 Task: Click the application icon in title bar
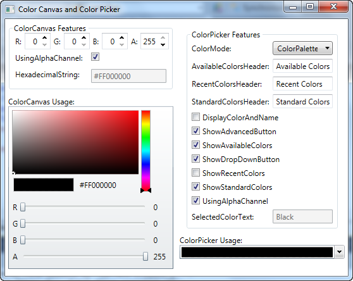click(10, 9)
